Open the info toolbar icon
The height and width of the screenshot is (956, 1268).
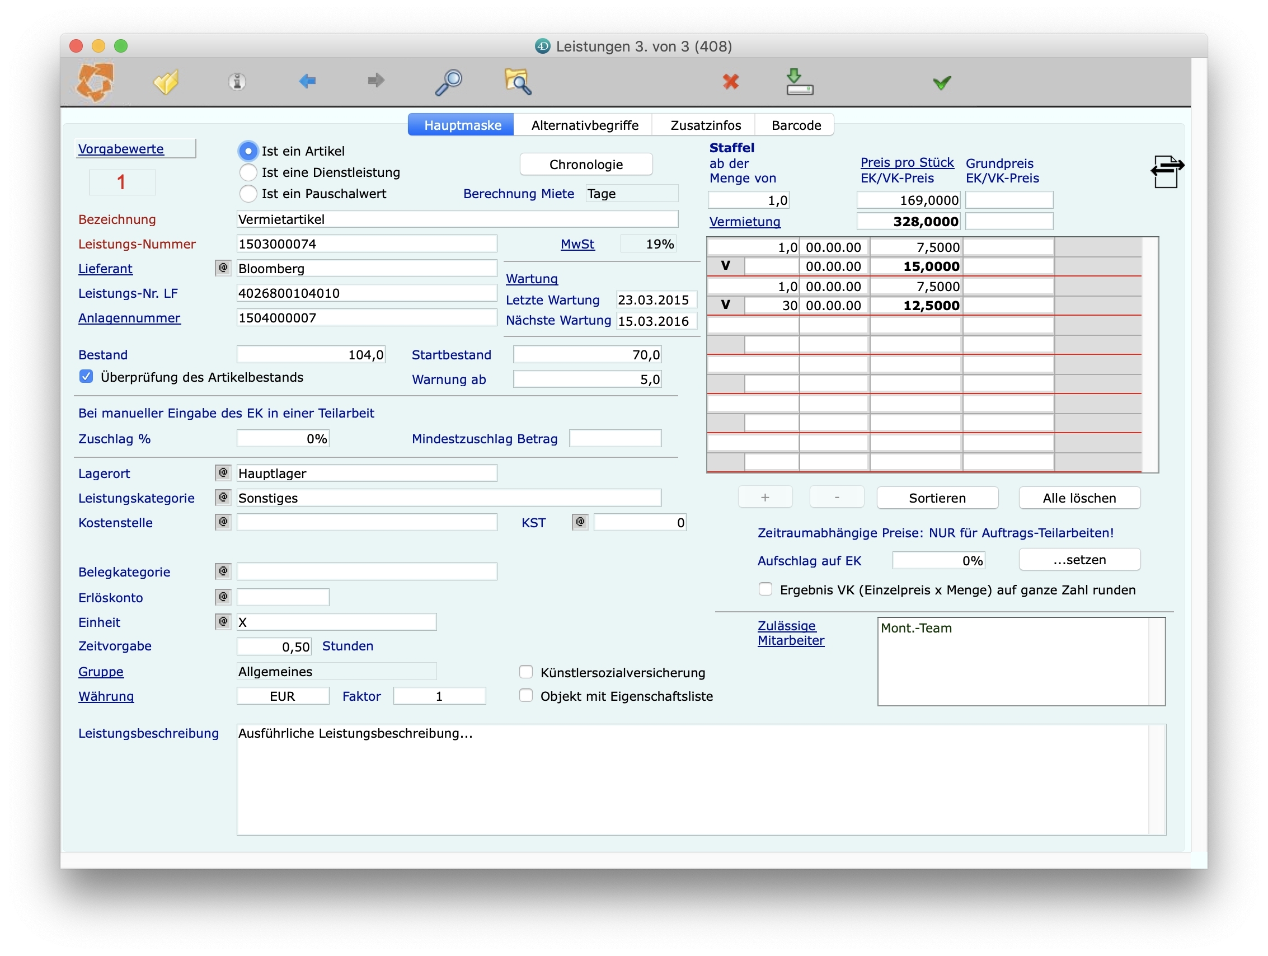point(237,82)
